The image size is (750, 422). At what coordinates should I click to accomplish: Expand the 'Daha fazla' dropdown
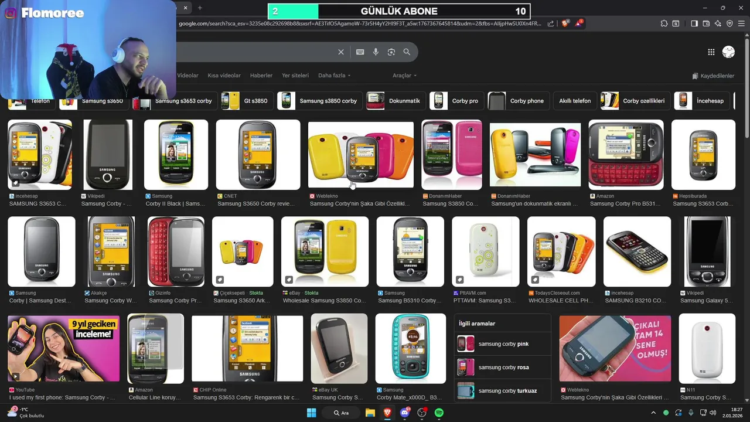pyautogui.click(x=335, y=76)
